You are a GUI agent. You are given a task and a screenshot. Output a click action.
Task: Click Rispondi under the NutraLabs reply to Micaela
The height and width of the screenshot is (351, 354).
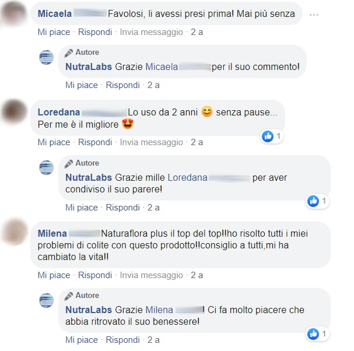pyautogui.click(x=123, y=85)
